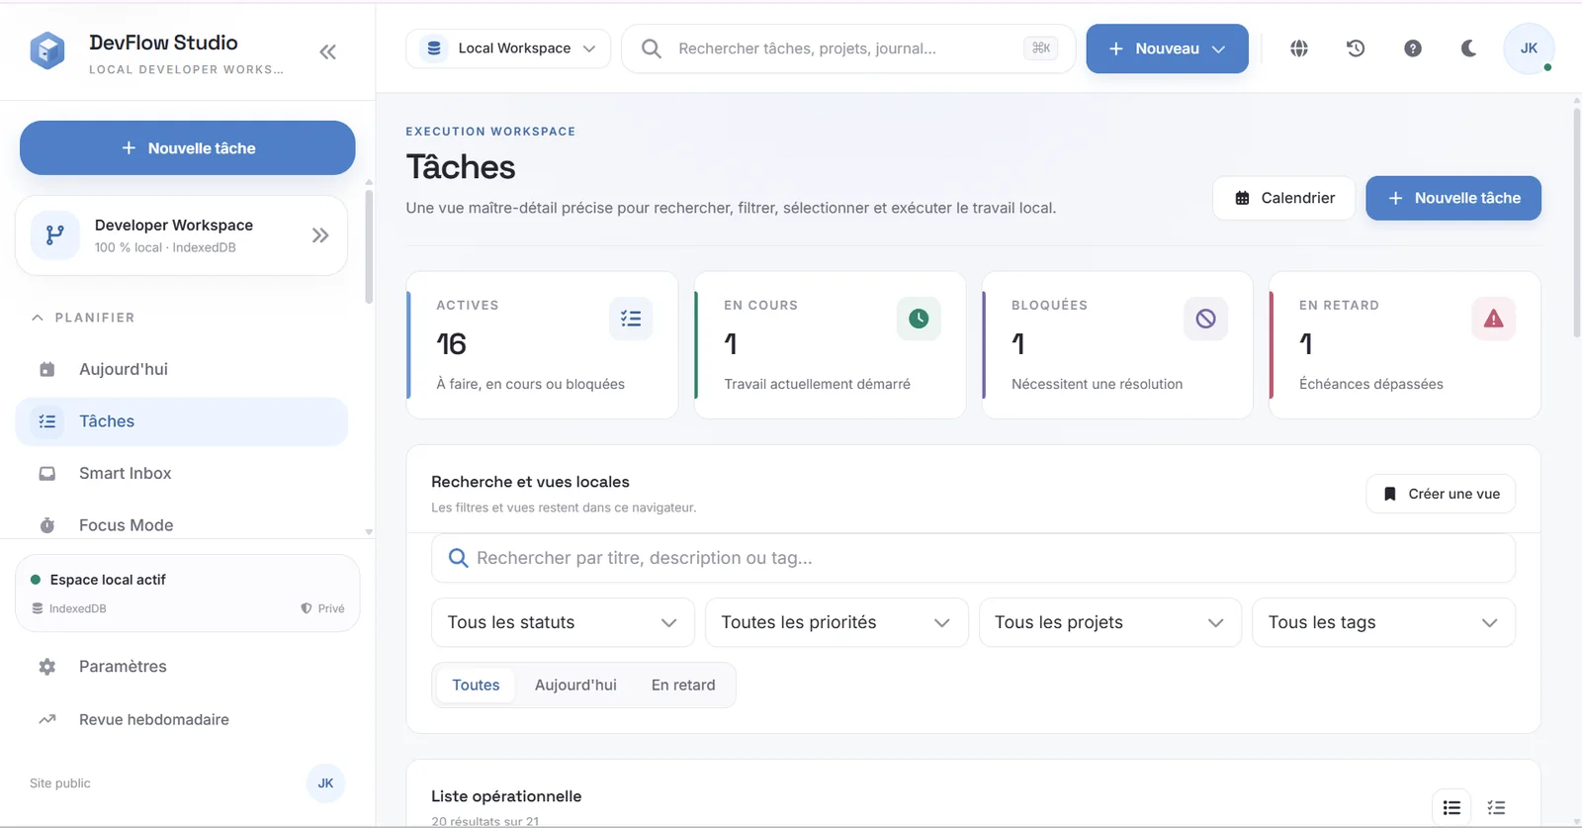The height and width of the screenshot is (828, 1582).
Task: Collapse the Planifier section
Action: [83, 318]
